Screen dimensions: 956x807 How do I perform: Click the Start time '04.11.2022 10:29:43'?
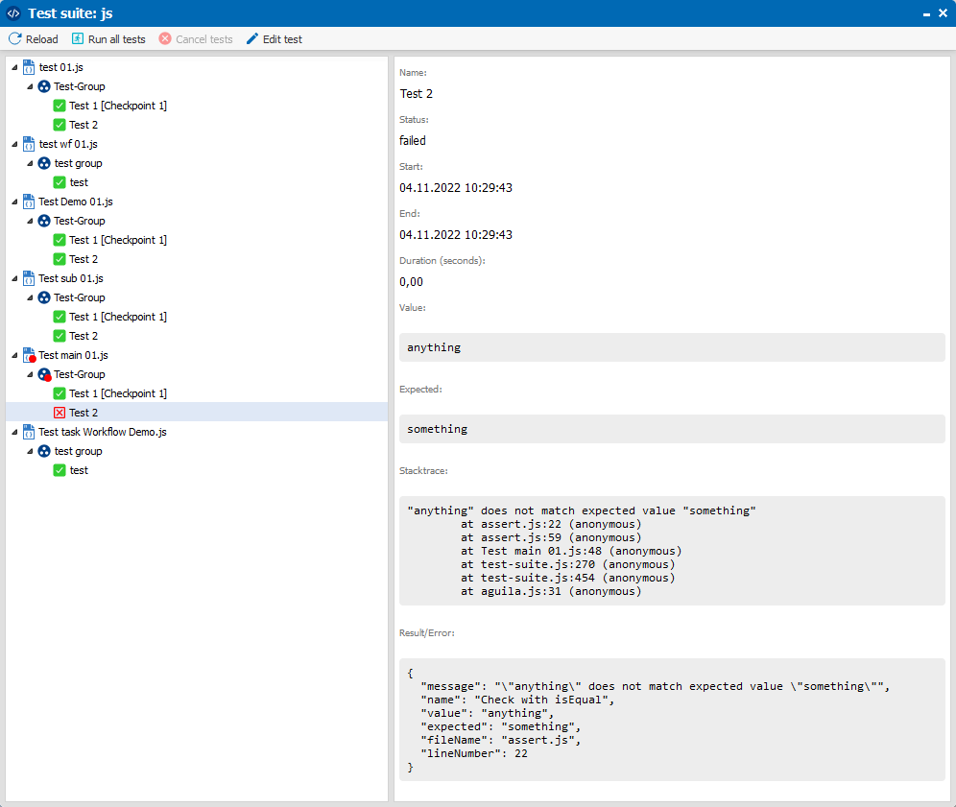point(456,188)
